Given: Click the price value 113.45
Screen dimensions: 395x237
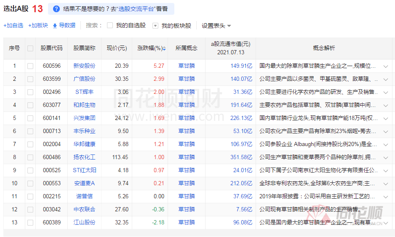Looking at the screenshot, I should click(x=120, y=157).
